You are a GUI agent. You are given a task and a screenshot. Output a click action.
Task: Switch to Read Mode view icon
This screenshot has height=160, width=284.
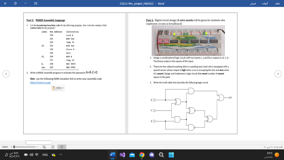pos(62,147)
